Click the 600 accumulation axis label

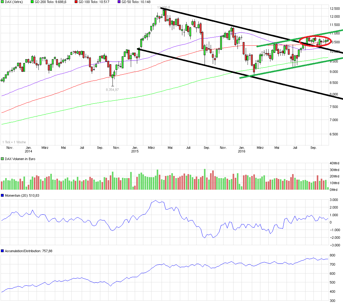pyautogui.click(x=333, y=274)
